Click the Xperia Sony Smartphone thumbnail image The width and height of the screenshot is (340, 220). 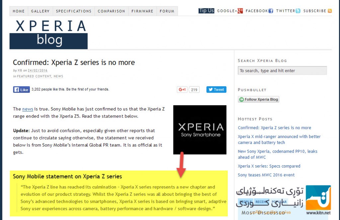[200, 130]
